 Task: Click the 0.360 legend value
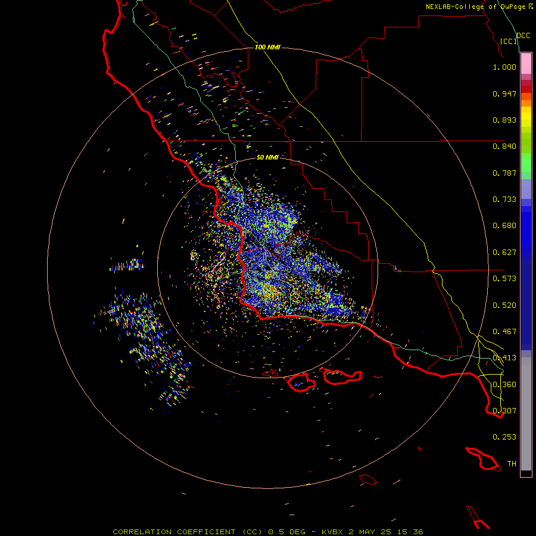point(504,385)
